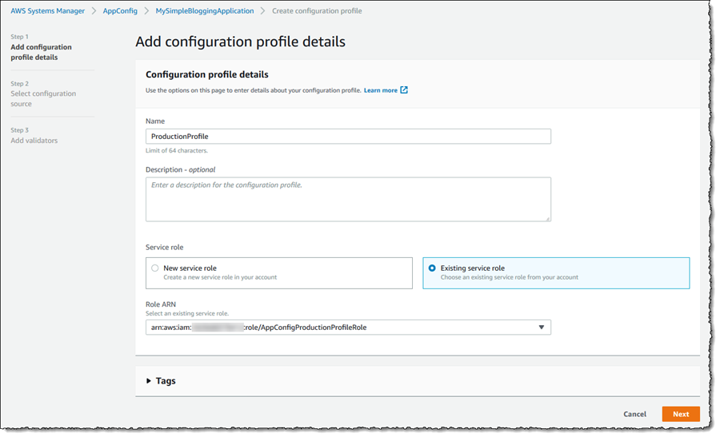Click the external link icon beside Learn more
Viewport: 720px width, 437px height.
pos(404,90)
